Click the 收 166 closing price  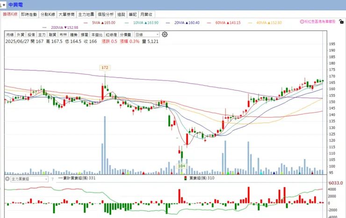tap(90, 41)
